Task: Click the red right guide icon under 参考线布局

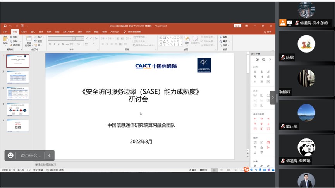Action: [x=268, y=119]
